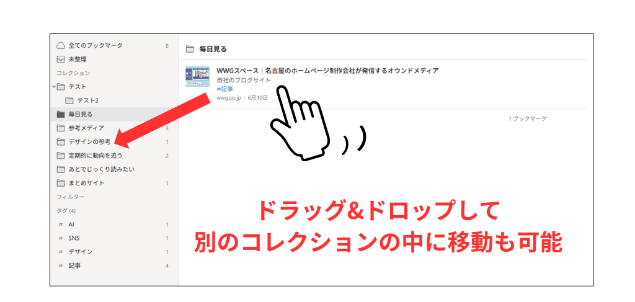The image size is (635, 302).
Task: Click the folder icon of テスト2
Action: point(69,100)
